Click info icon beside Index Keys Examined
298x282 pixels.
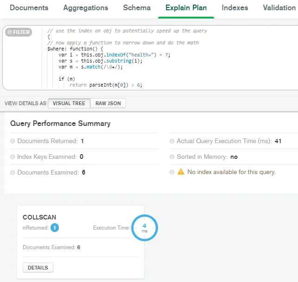[x=13, y=157]
